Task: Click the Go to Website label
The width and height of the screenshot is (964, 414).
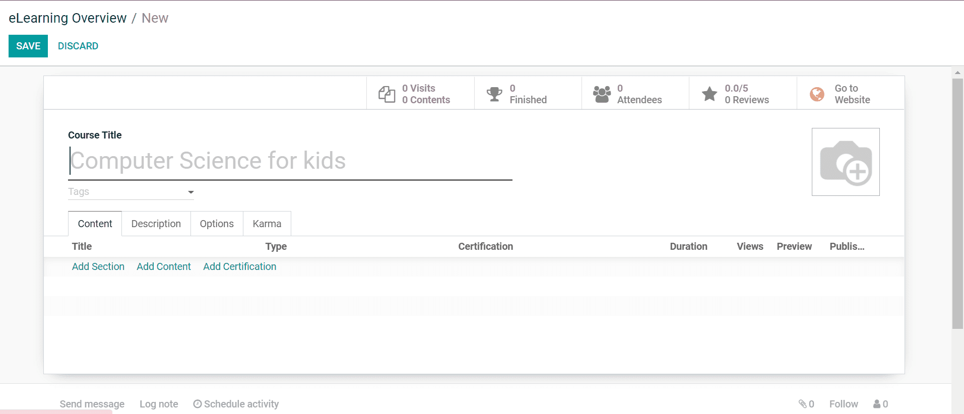Action: [x=852, y=94]
